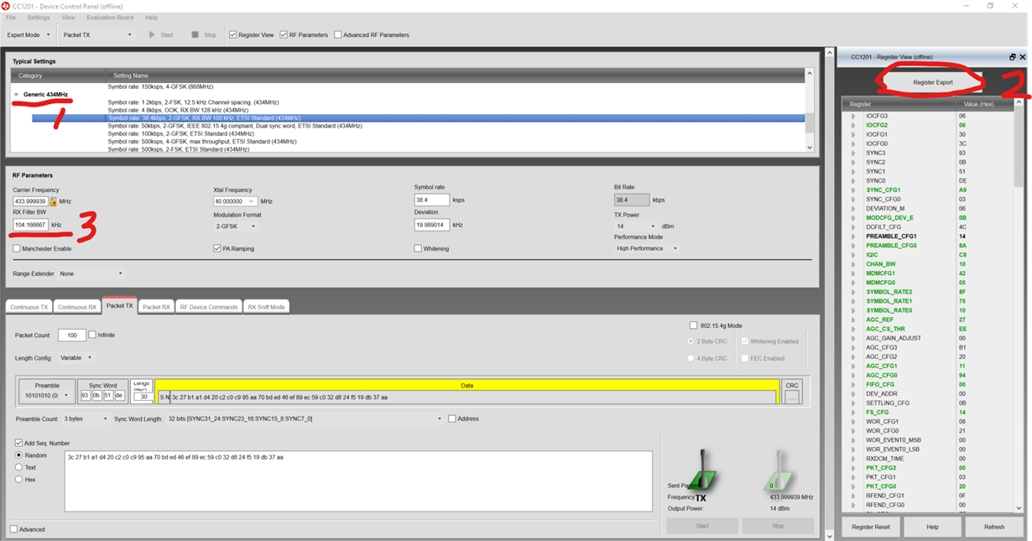Viewport: 1032px width, 541px height.
Task: Click the Register Export button
Action: point(932,82)
